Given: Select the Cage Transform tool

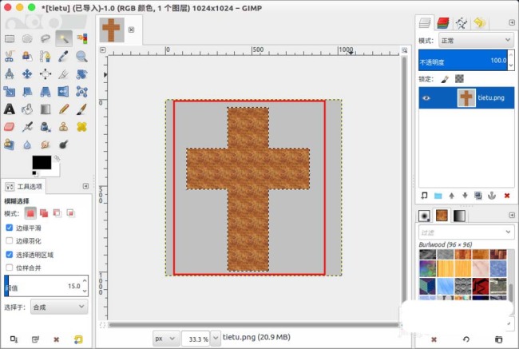Looking at the screenshot, I should click(81, 91).
